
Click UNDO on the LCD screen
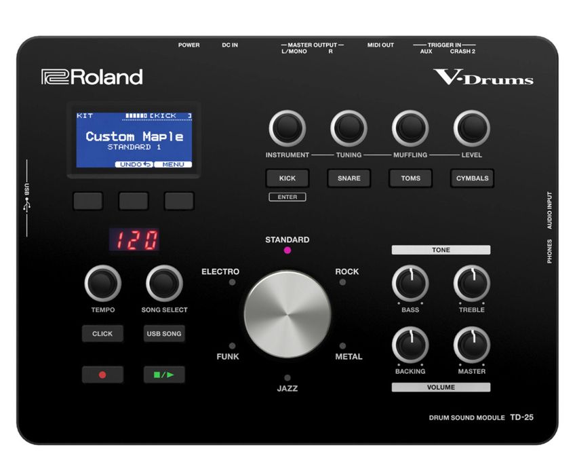pos(134,164)
